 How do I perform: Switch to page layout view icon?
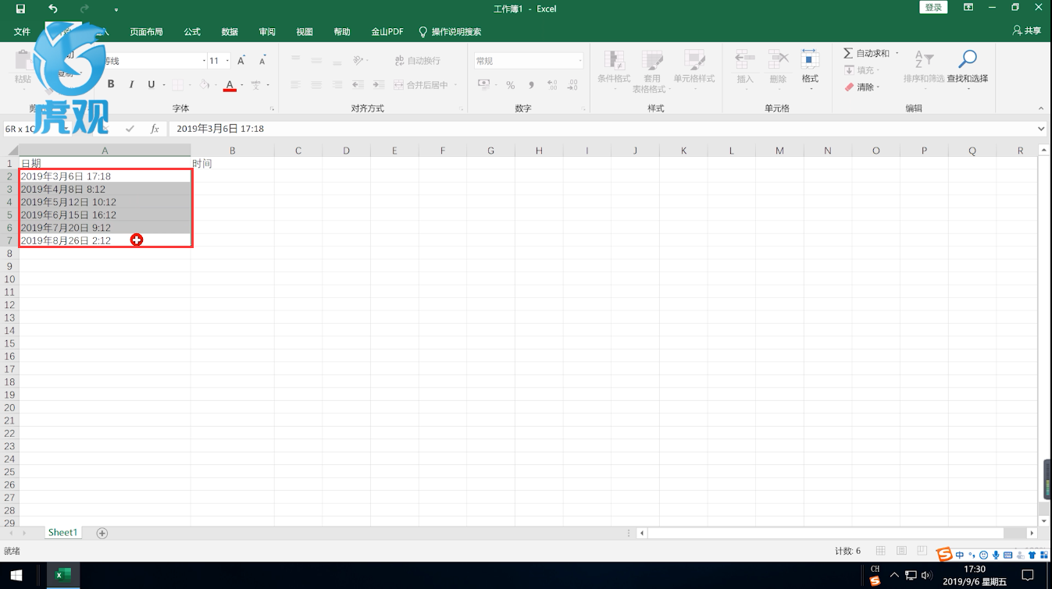(901, 551)
